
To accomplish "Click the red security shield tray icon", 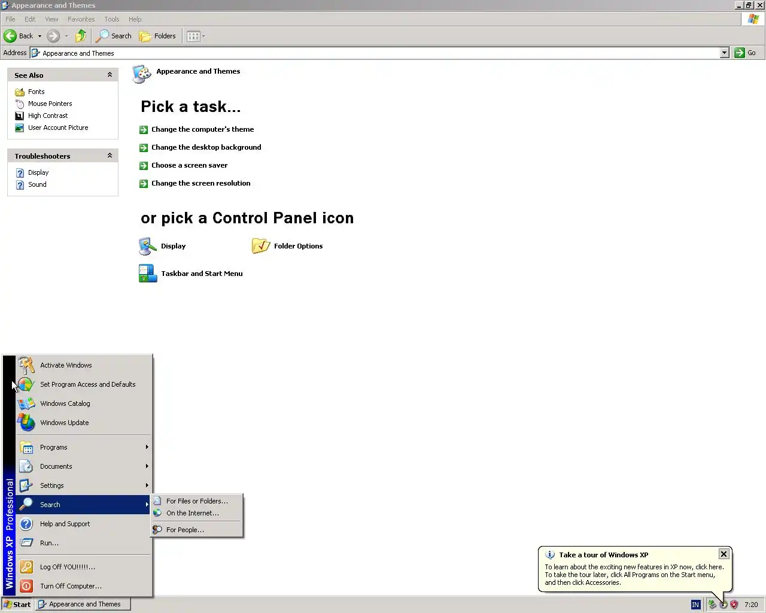I will 734,605.
